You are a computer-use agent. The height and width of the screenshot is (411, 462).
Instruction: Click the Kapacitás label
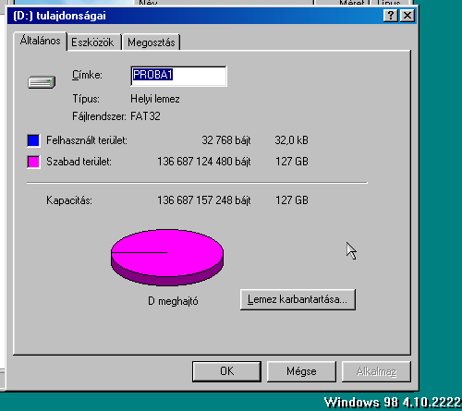pos(69,200)
